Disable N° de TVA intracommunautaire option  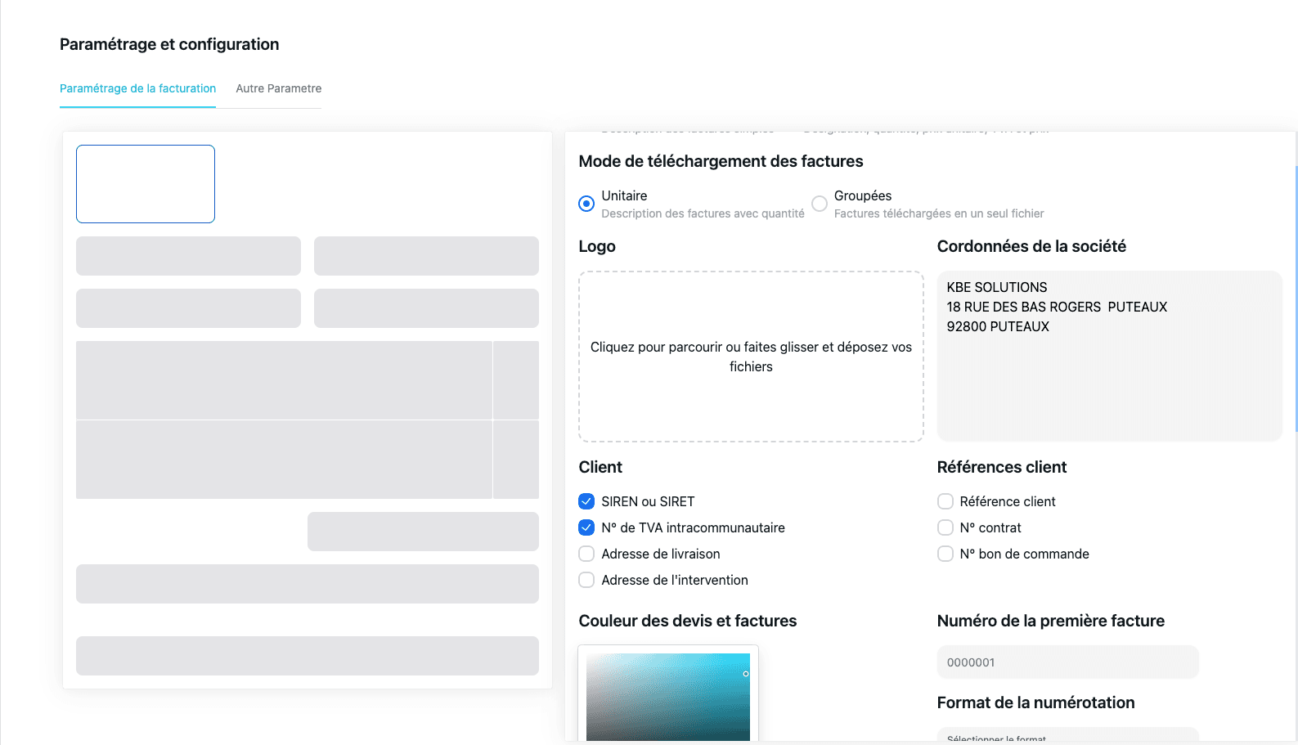pos(586,527)
